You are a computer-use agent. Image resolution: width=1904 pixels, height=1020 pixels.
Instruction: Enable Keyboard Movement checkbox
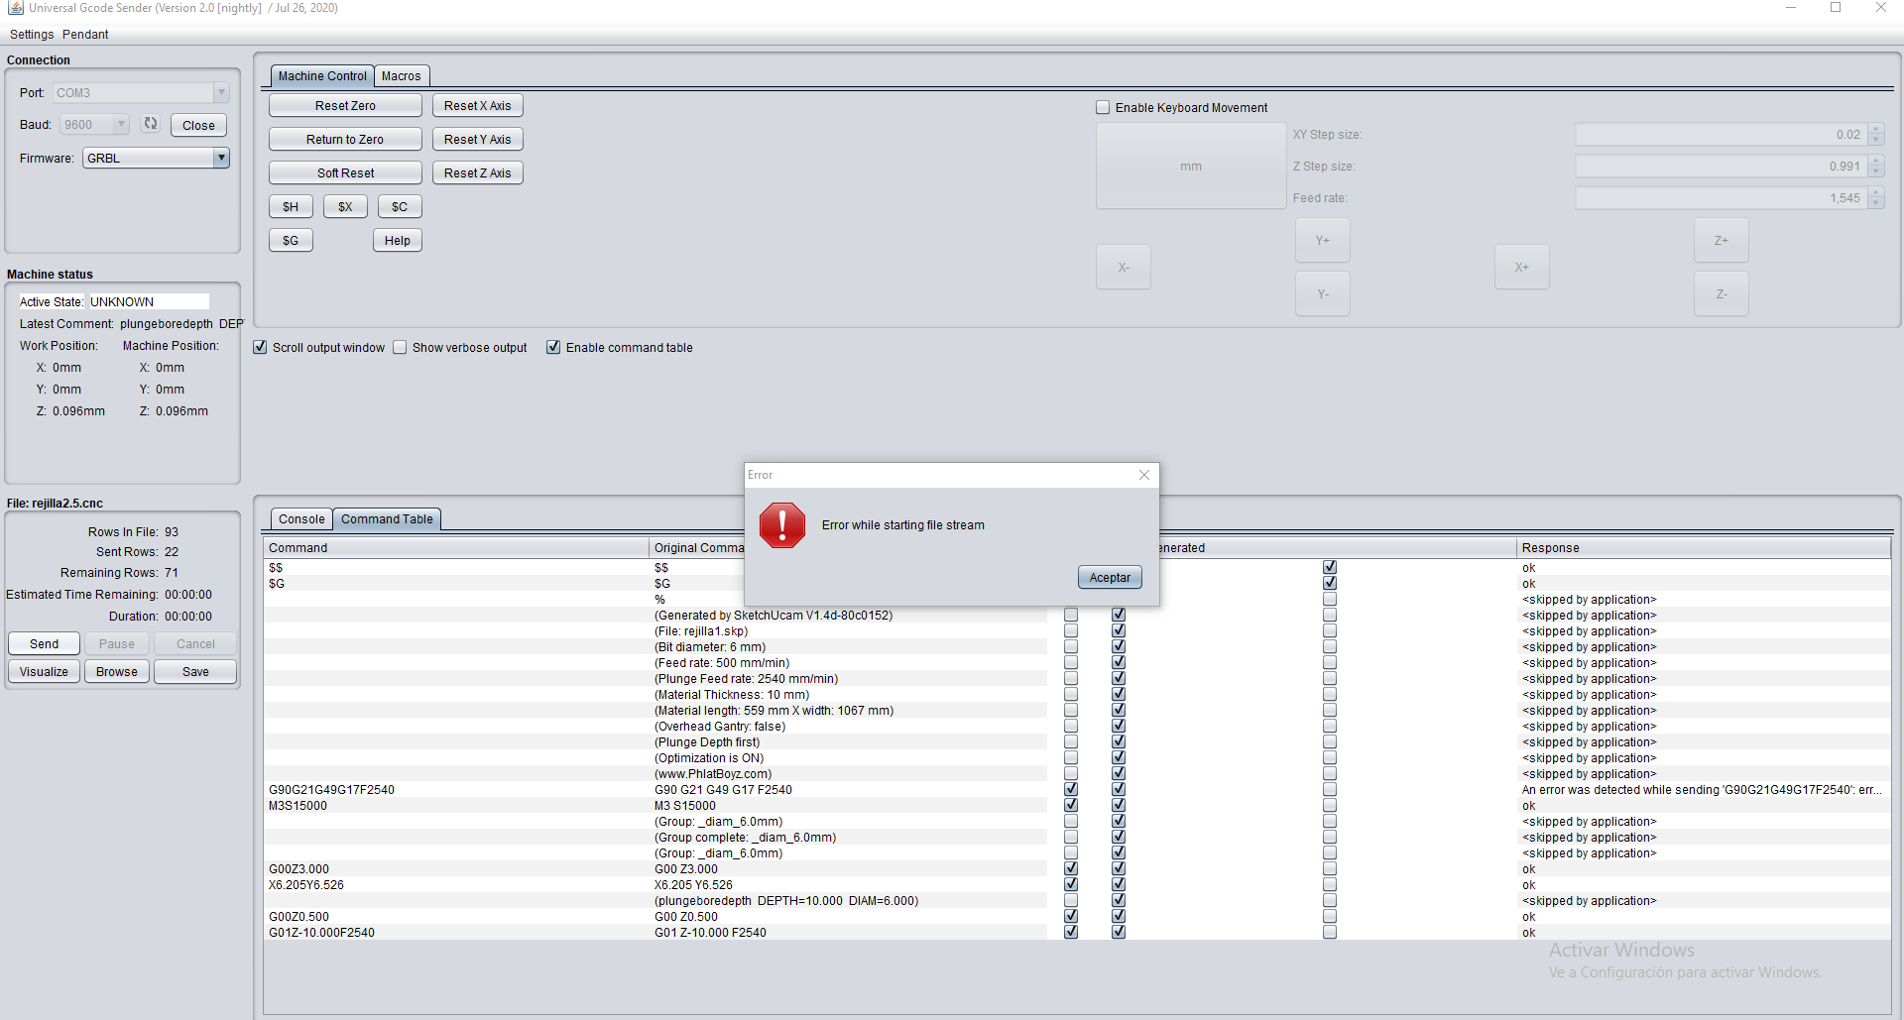[x=1102, y=107]
